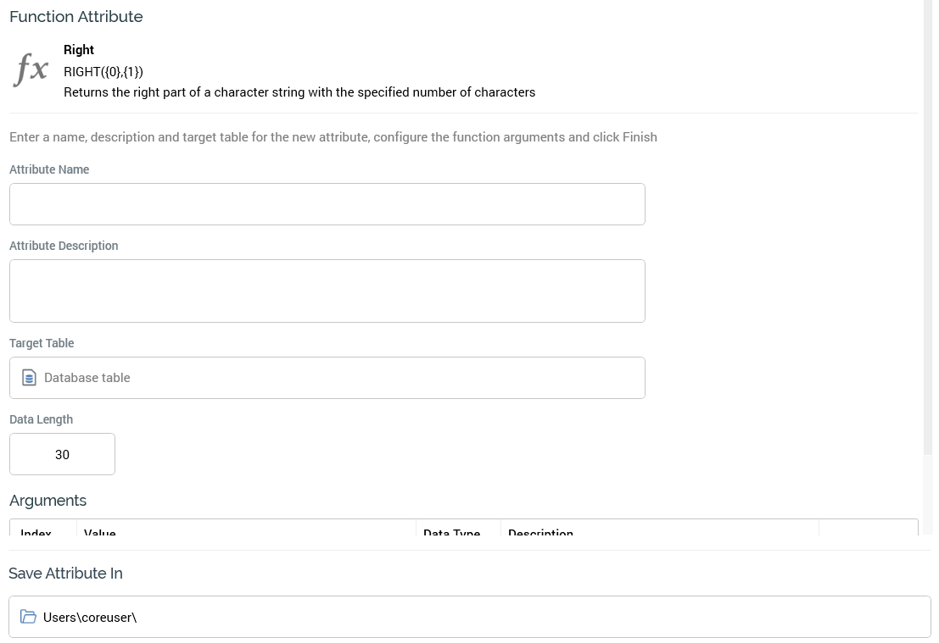The height and width of the screenshot is (643, 939).
Task: Click the Arguments section heading
Action: [x=48, y=501]
